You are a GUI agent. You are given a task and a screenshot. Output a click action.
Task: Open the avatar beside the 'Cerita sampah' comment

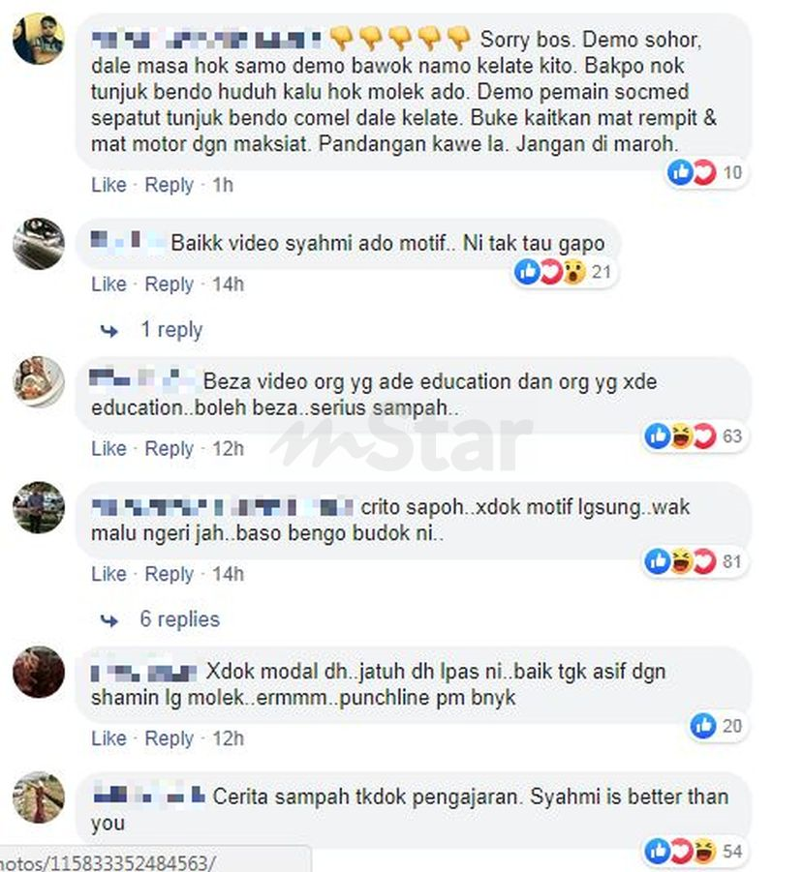pos(39,797)
